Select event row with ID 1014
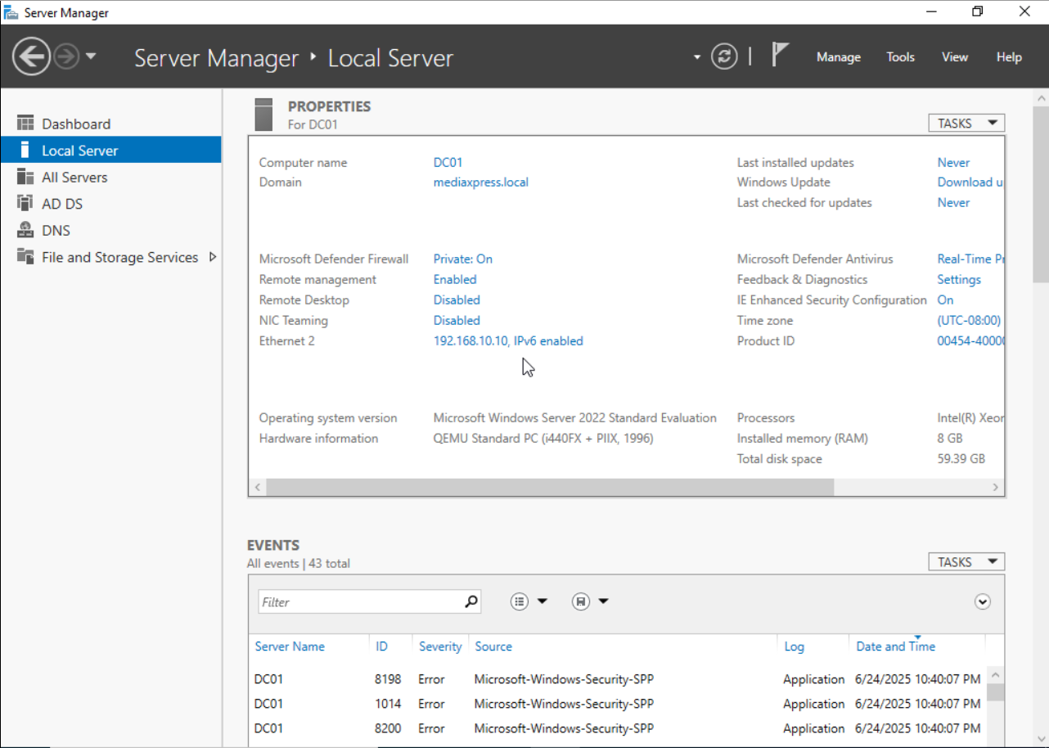Viewport: 1049px width, 748px height. (x=618, y=703)
